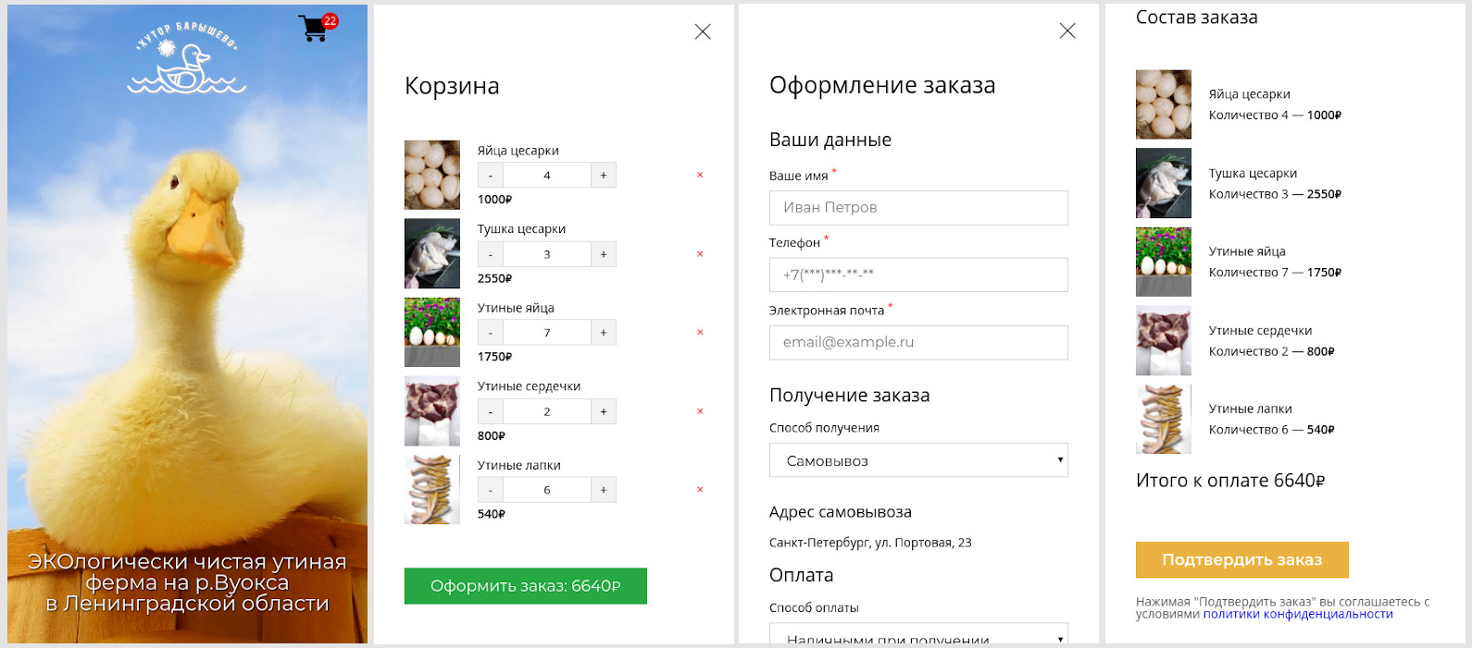
Task: Click Количество 7 — 1750₽ line
Action: point(1275,273)
